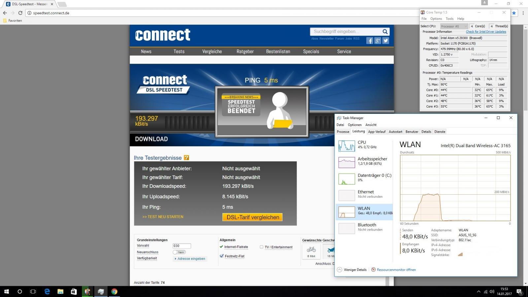Open connect's Twitter page icon

click(x=385, y=41)
